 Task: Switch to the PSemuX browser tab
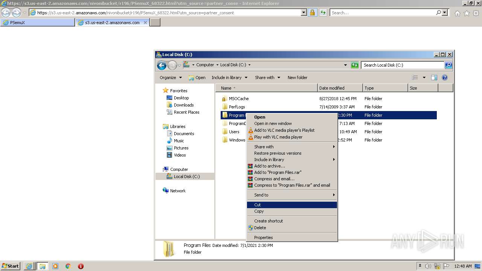(38, 23)
